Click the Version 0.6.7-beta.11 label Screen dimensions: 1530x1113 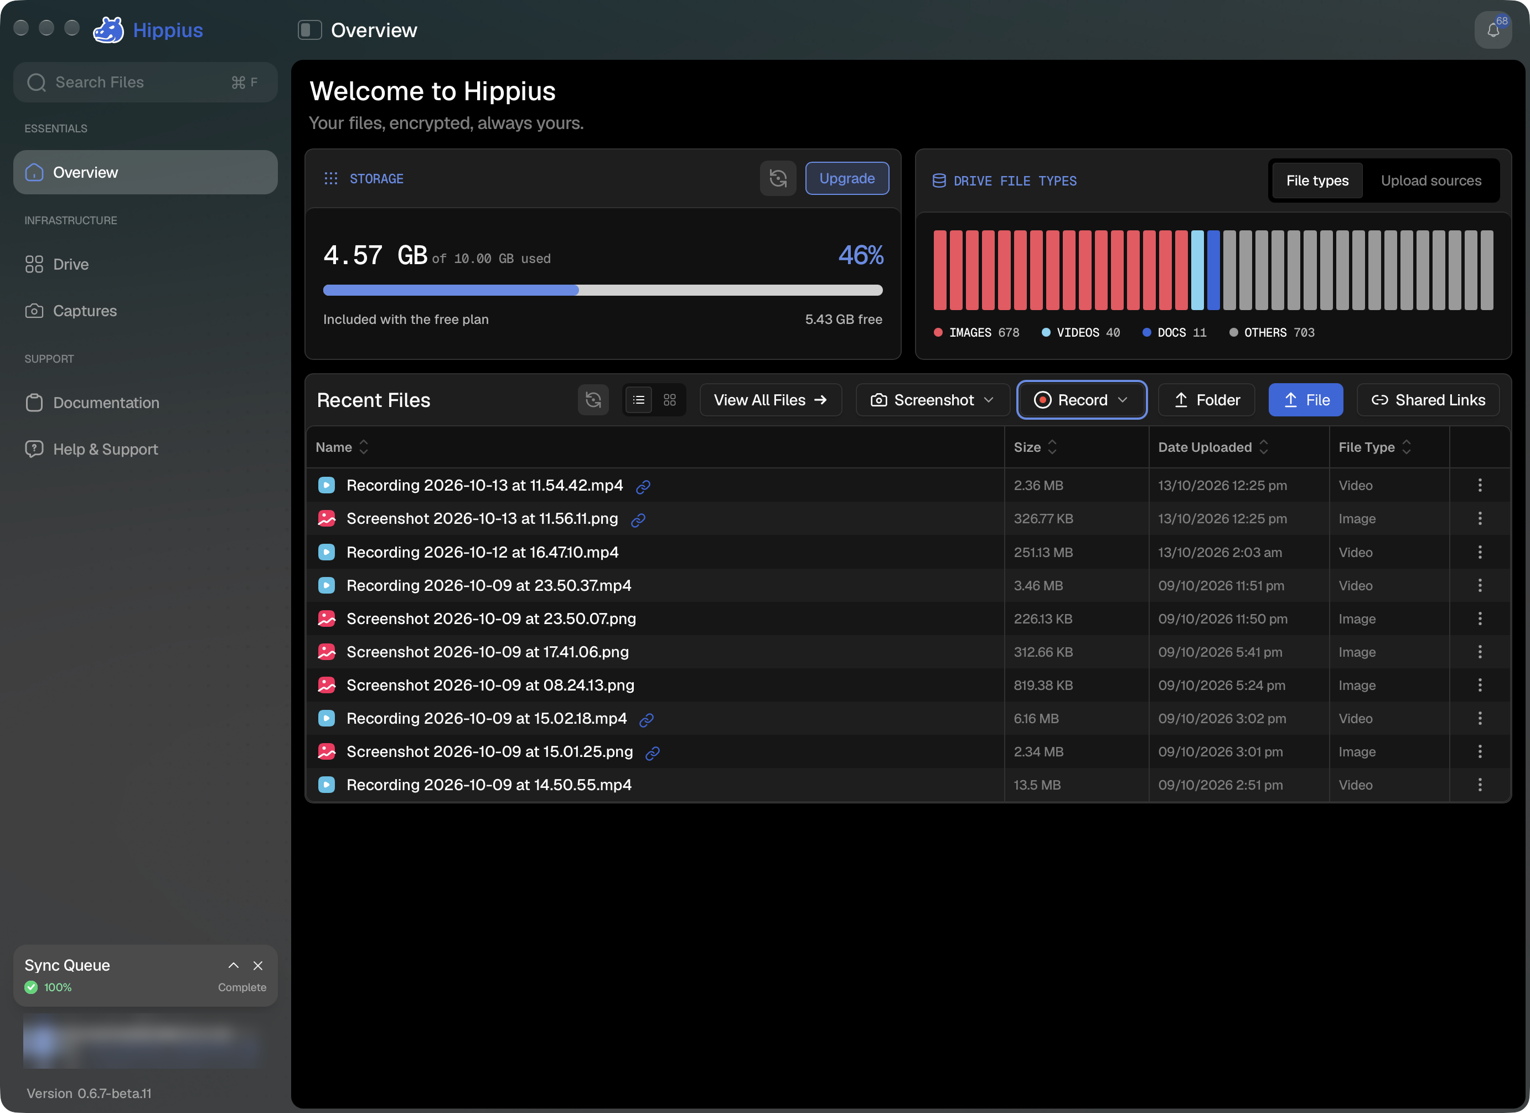[89, 1094]
